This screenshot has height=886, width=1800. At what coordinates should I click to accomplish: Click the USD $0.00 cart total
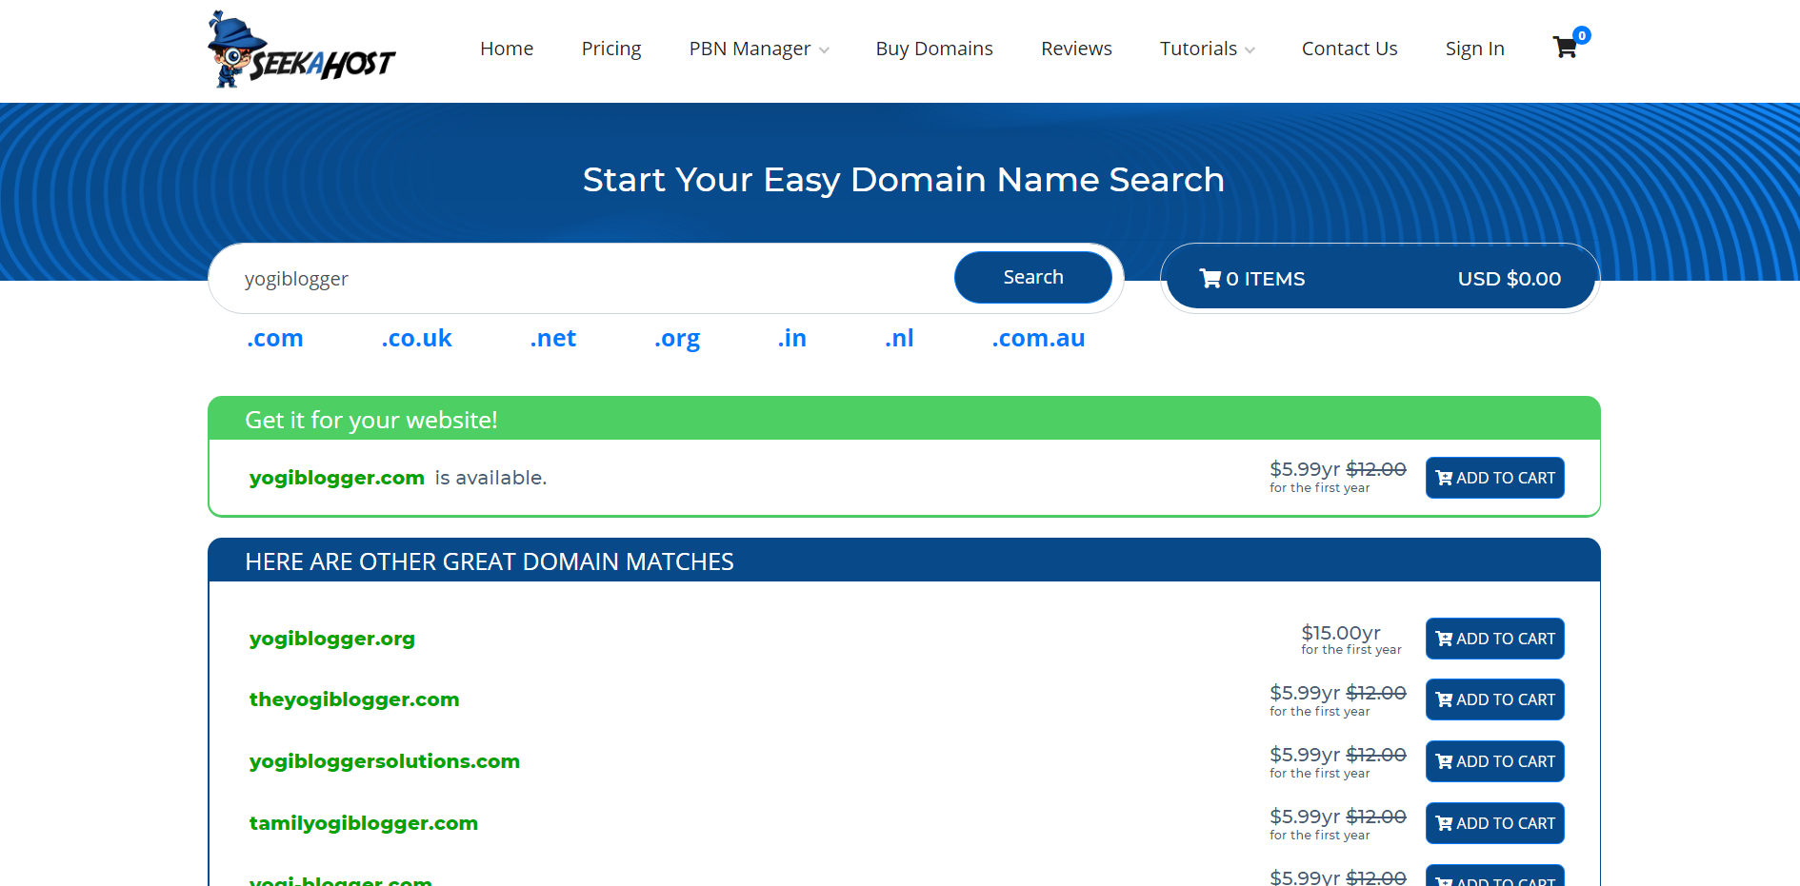point(1510,279)
